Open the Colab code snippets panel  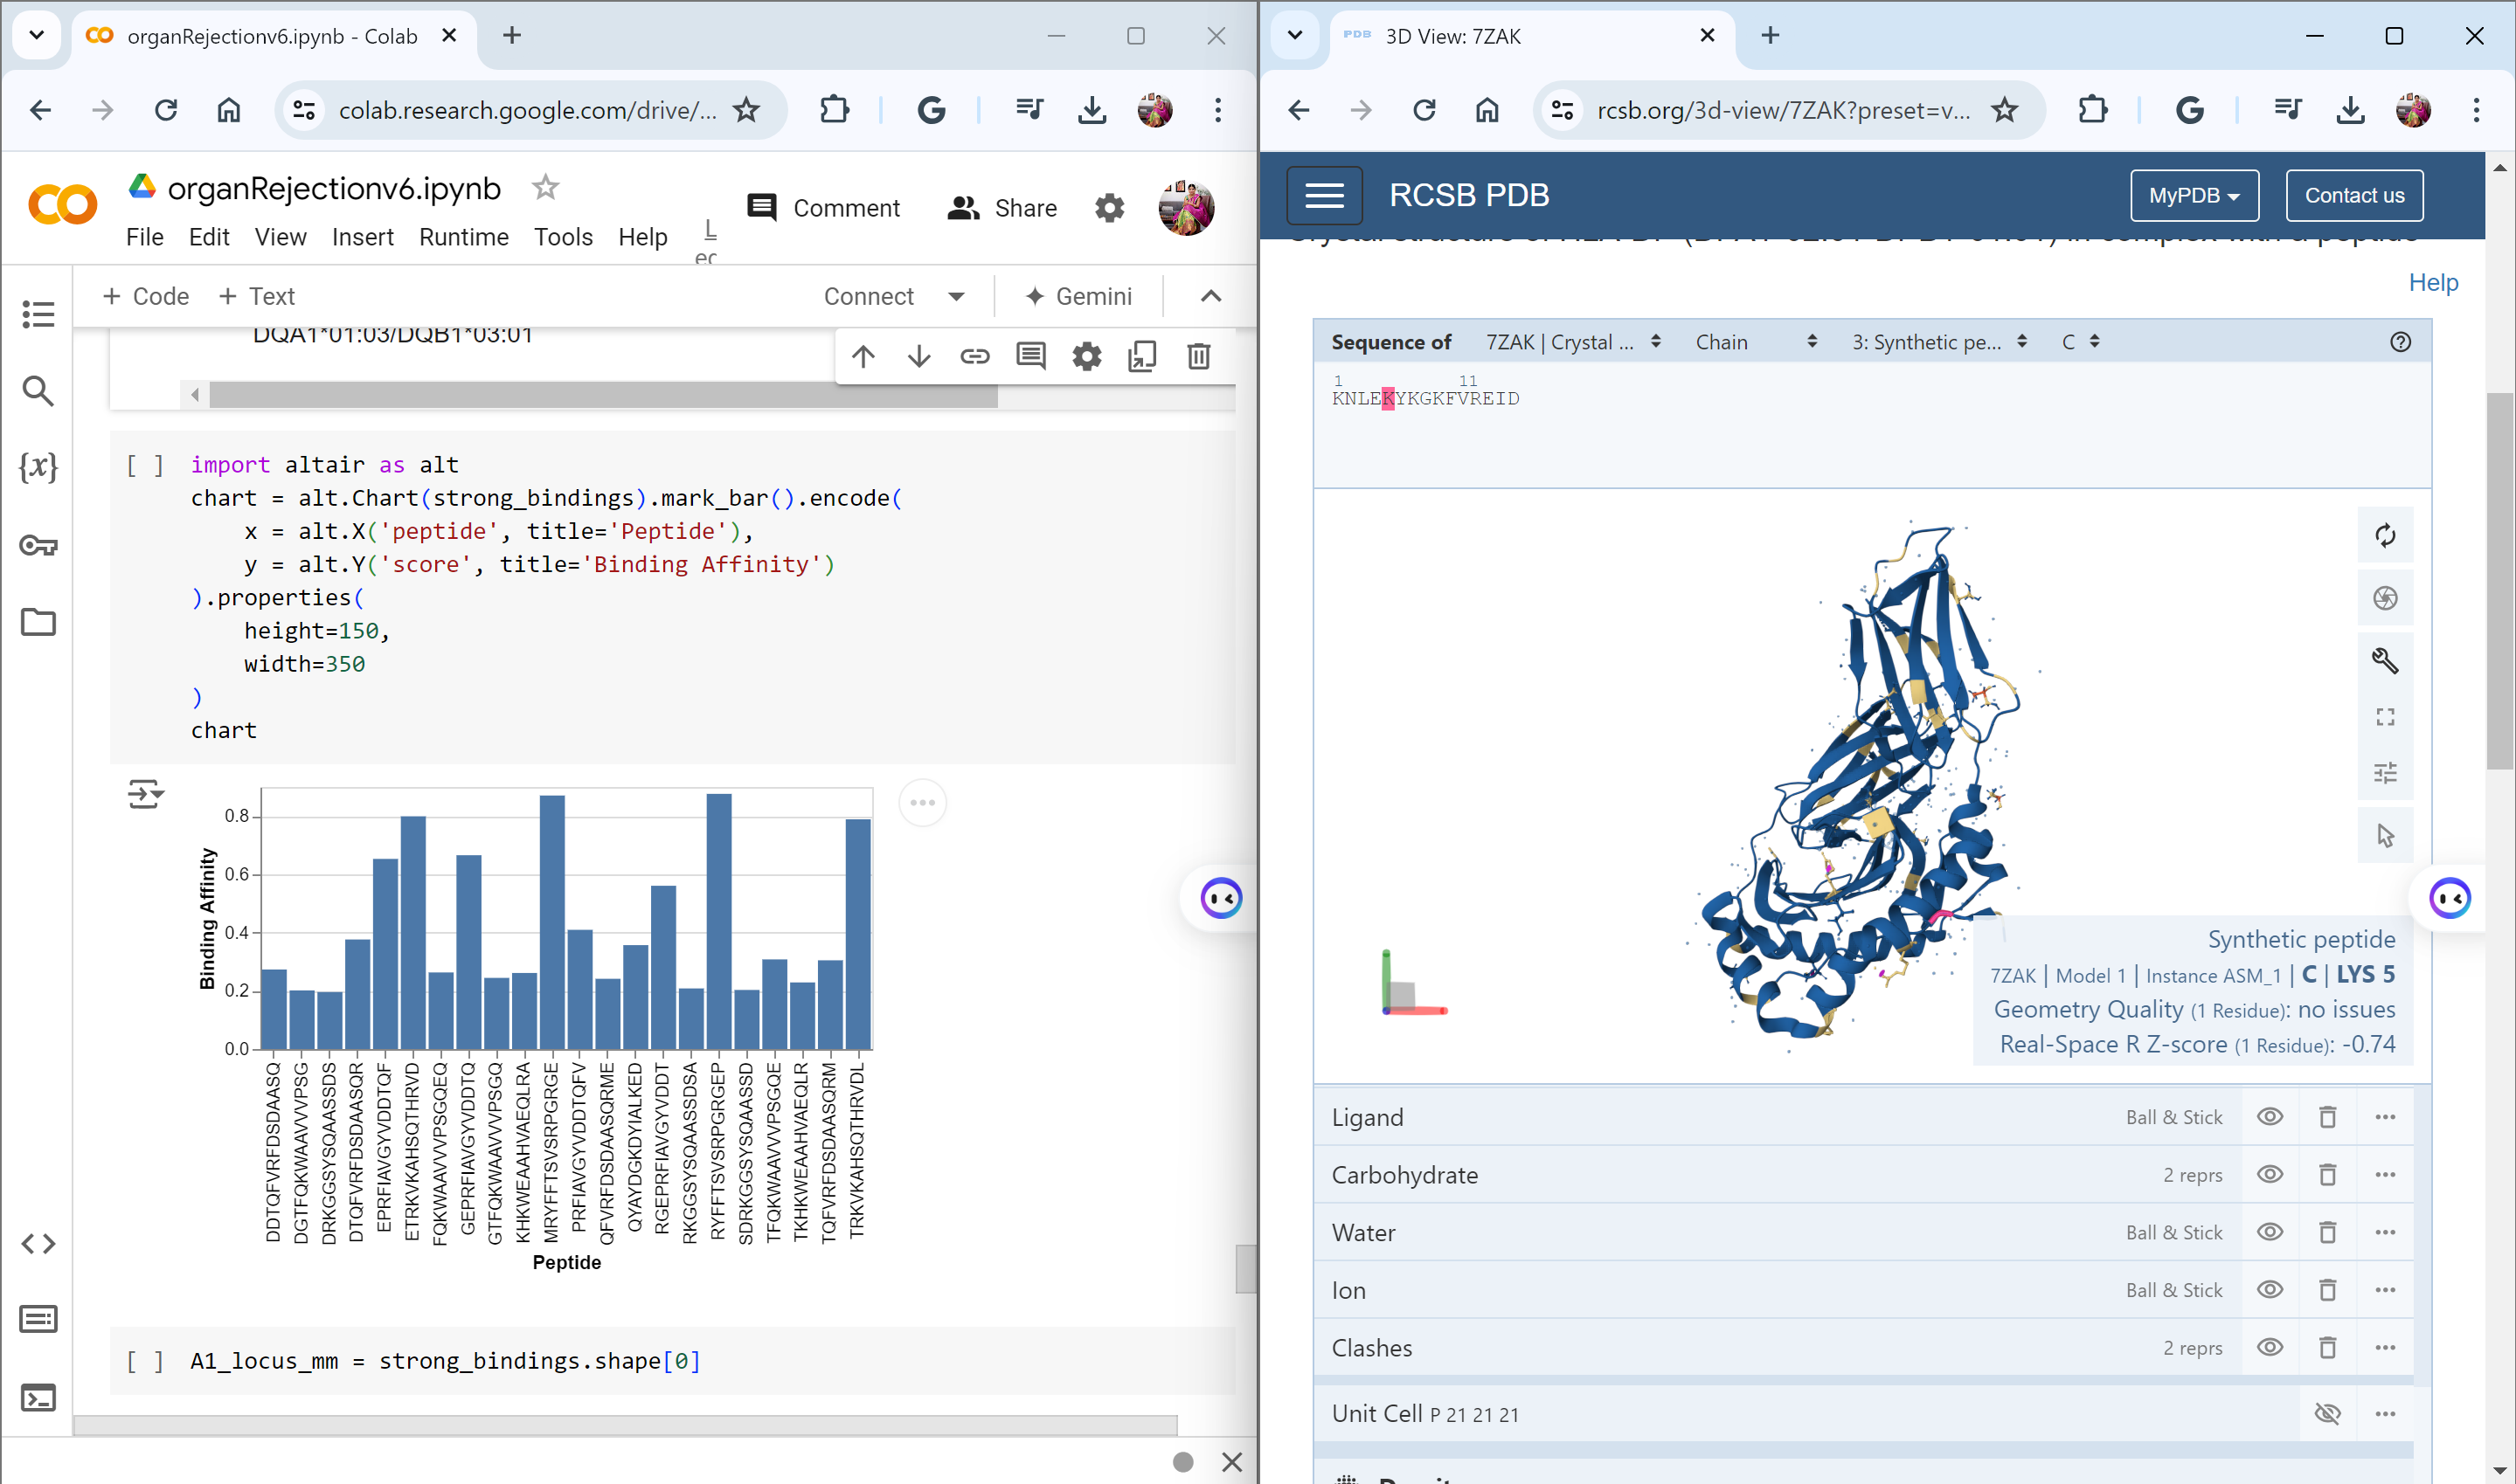38,1244
